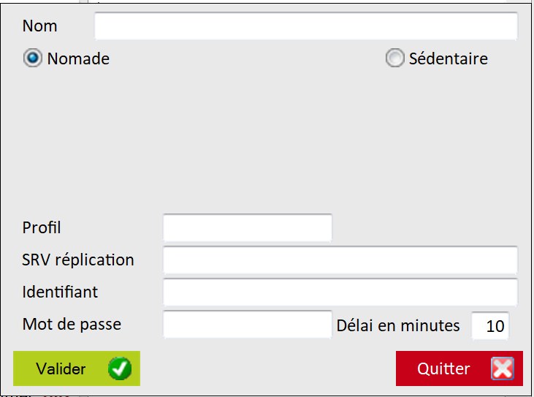
Task: Click the Nom field label
Action: (40, 26)
